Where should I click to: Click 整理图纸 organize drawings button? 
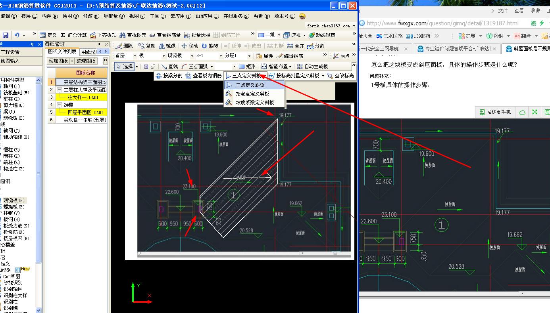[x=86, y=61]
